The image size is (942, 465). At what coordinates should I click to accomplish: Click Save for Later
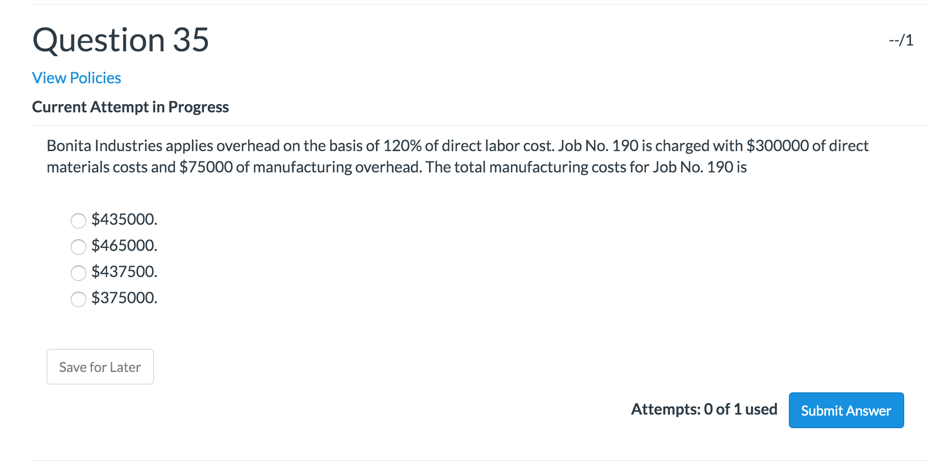click(x=100, y=367)
